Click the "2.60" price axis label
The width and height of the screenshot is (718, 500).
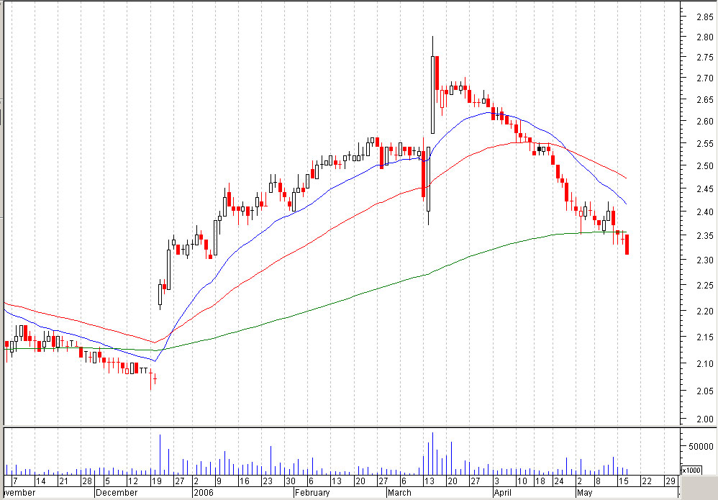[x=705, y=122]
